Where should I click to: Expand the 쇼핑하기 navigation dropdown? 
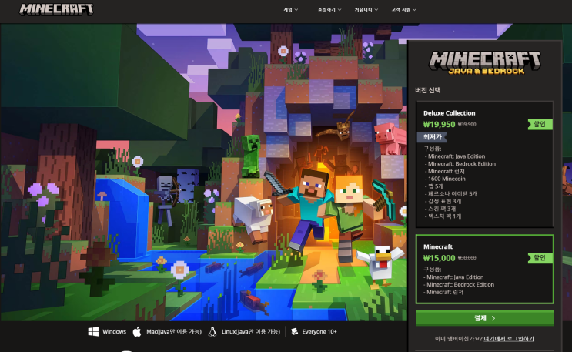329,10
